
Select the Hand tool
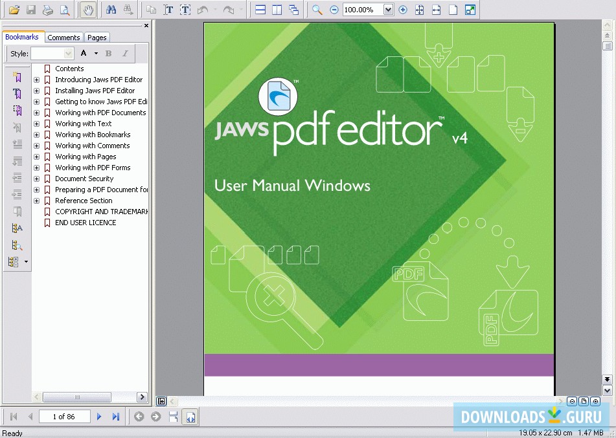(x=87, y=9)
